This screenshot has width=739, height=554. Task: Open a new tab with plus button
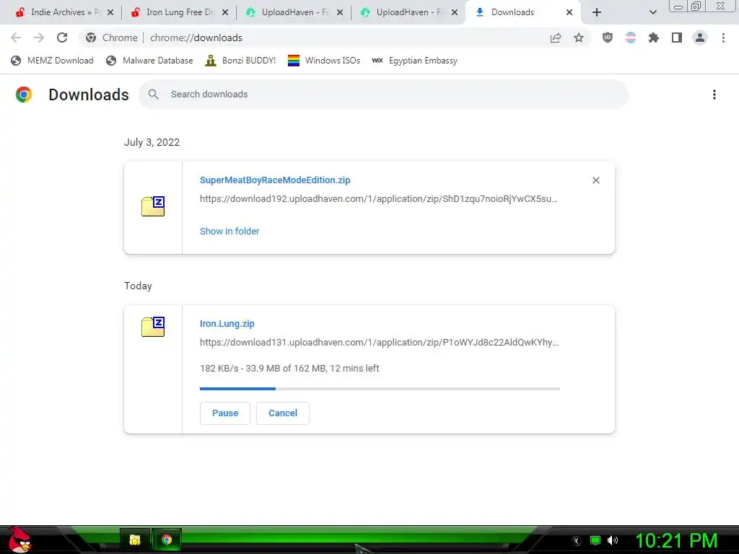tap(597, 12)
